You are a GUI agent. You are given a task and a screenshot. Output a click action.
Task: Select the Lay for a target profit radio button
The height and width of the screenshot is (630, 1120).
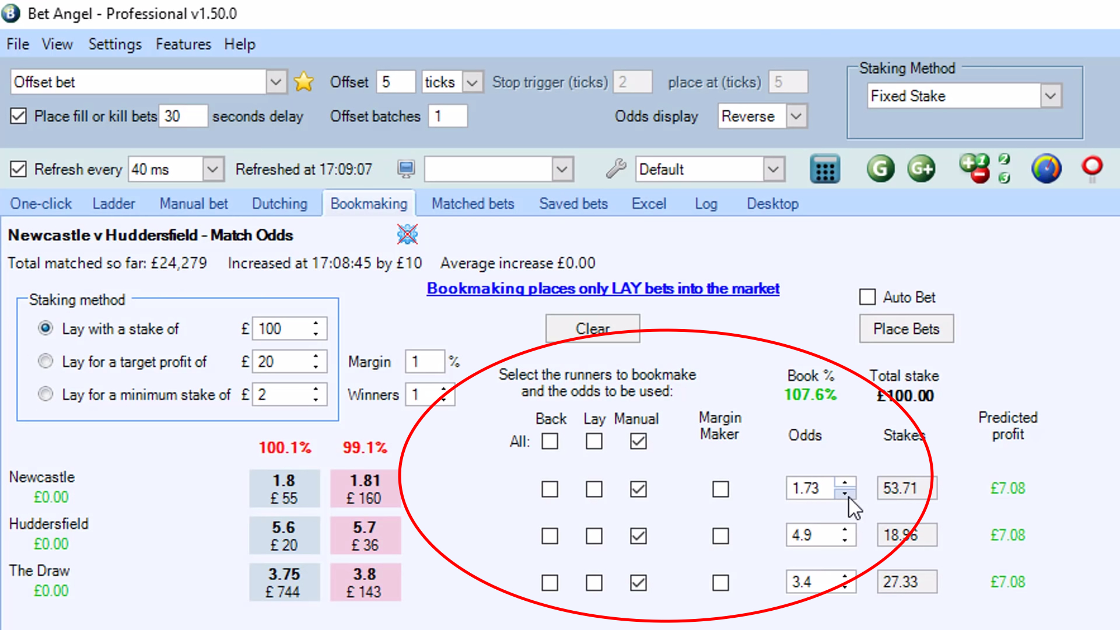(x=45, y=361)
